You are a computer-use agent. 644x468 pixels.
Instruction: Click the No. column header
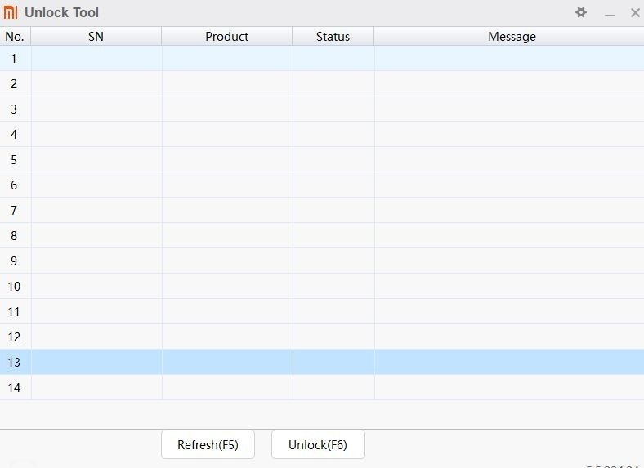coord(15,36)
